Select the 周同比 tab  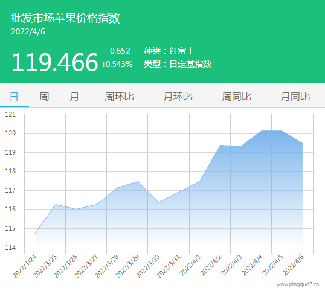tap(236, 97)
